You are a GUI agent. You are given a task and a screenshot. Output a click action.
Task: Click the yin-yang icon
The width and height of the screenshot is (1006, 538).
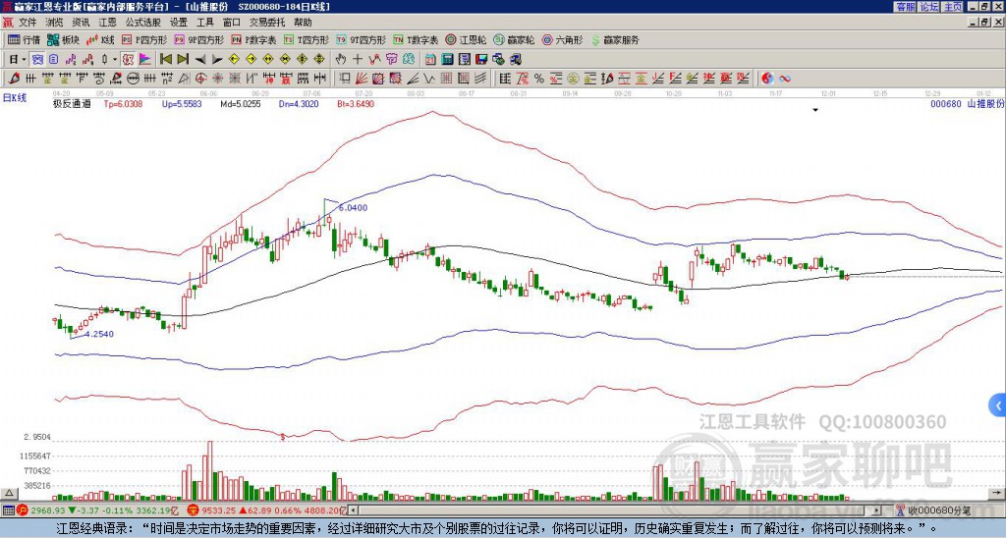(x=767, y=79)
